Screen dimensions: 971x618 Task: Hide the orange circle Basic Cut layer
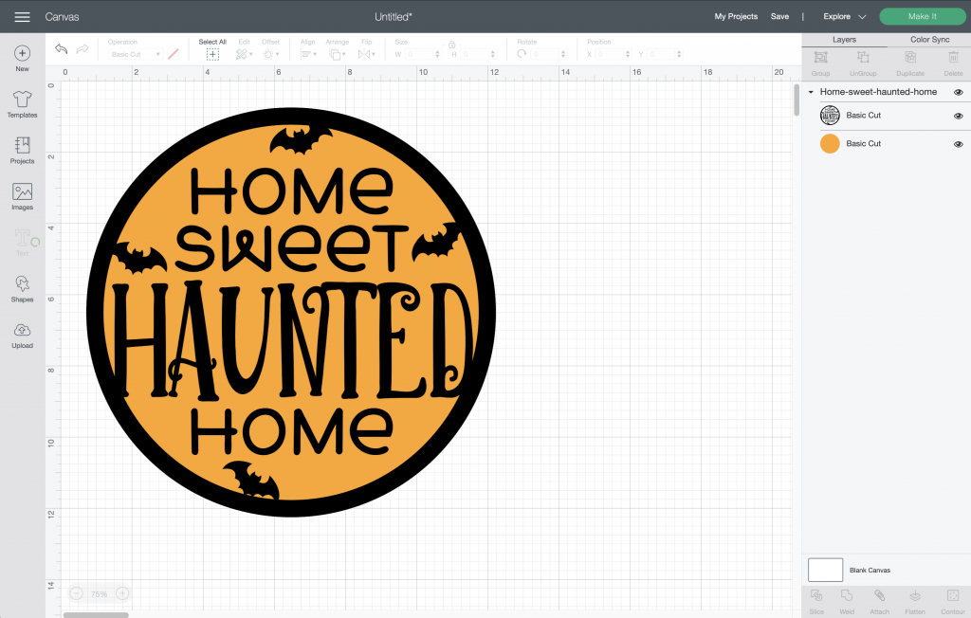coord(958,144)
